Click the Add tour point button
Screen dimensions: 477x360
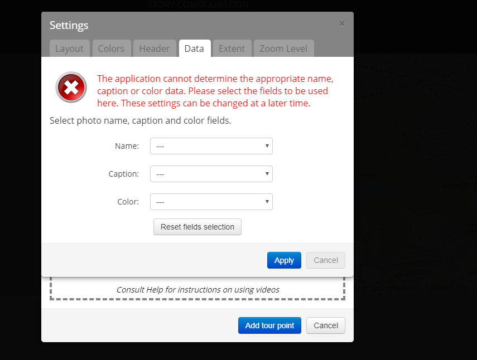(269, 325)
